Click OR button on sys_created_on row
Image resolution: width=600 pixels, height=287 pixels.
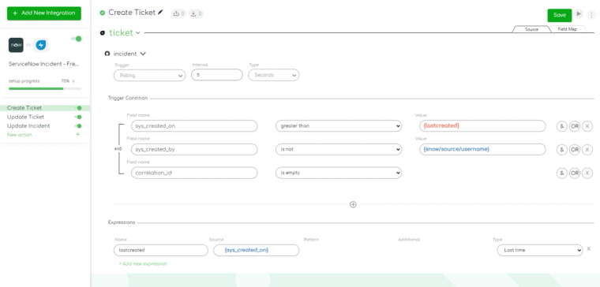click(x=575, y=126)
